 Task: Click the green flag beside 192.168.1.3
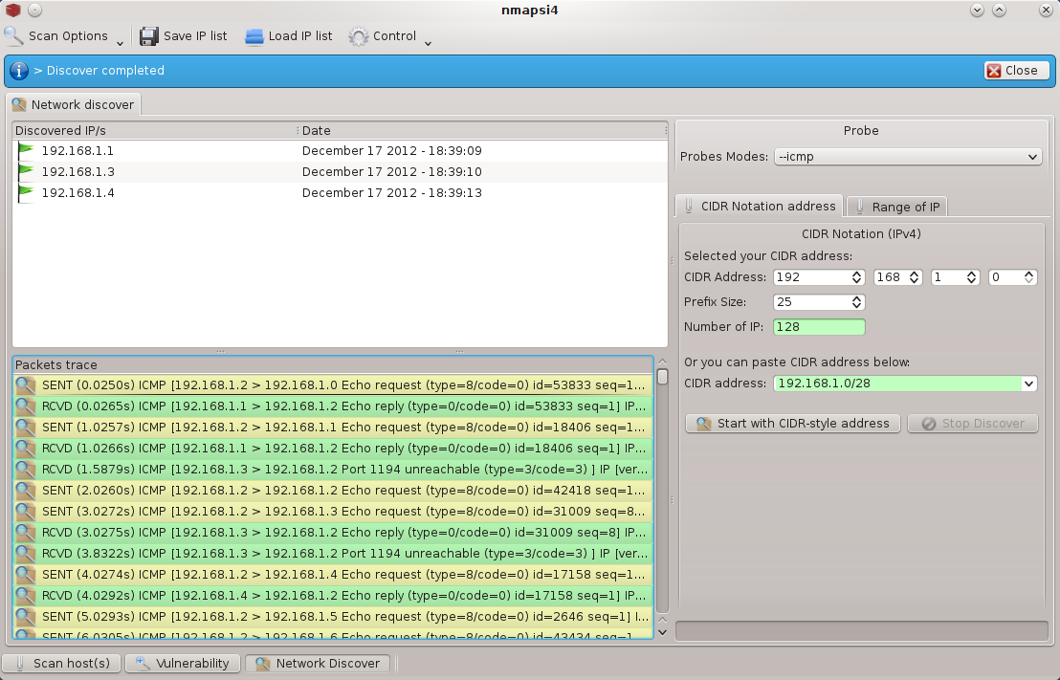coord(25,171)
